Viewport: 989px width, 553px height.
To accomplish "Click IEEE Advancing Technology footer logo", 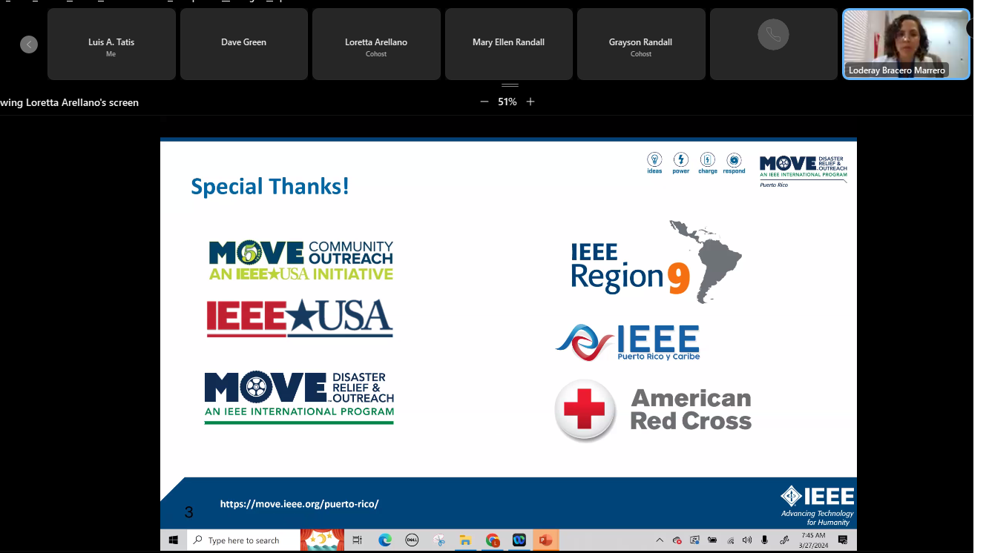I will pos(817,505).
